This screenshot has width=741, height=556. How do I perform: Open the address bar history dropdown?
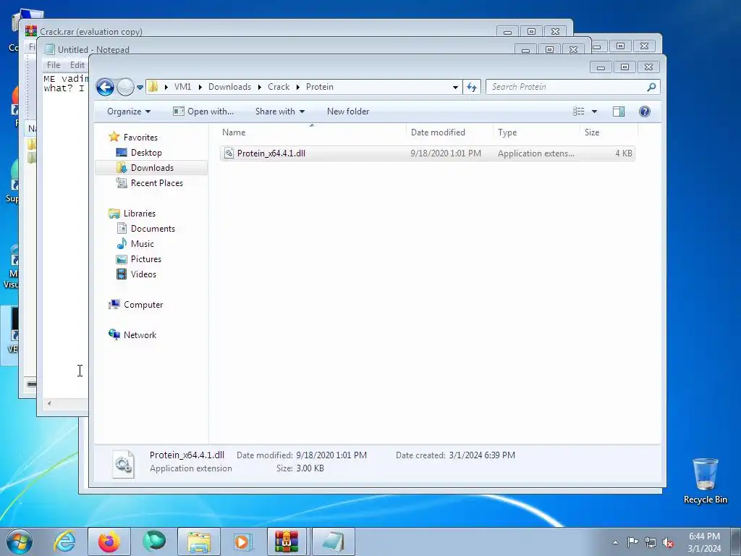pyautogui.click(x=455, y=88)
